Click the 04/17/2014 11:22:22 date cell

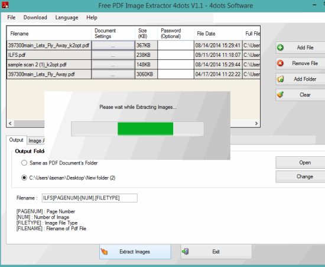pos(218,75)
